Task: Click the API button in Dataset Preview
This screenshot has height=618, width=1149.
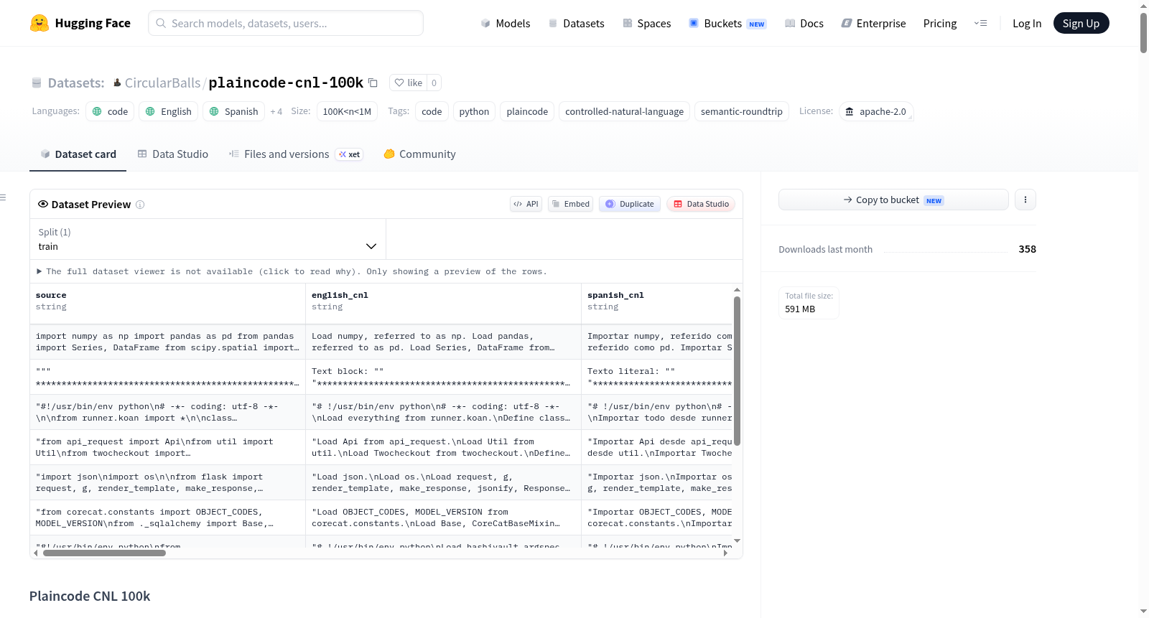Action: pos(526,204)
